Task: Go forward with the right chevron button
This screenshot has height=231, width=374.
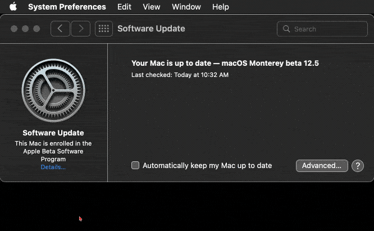Action: pos(81,29)
